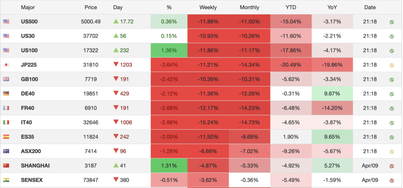Image resolution: width=403 pixels, height=188 pixels.
Task: Click the ES35 YoY 9.65% cell
Action: click(332, 137)
